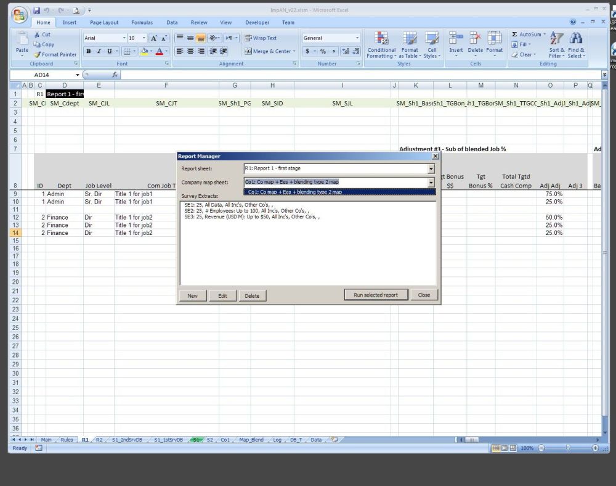This screenshot has width=616, height=486.
Task: Switch to the Formulas ribbon tab
Action: coord(142,23)
